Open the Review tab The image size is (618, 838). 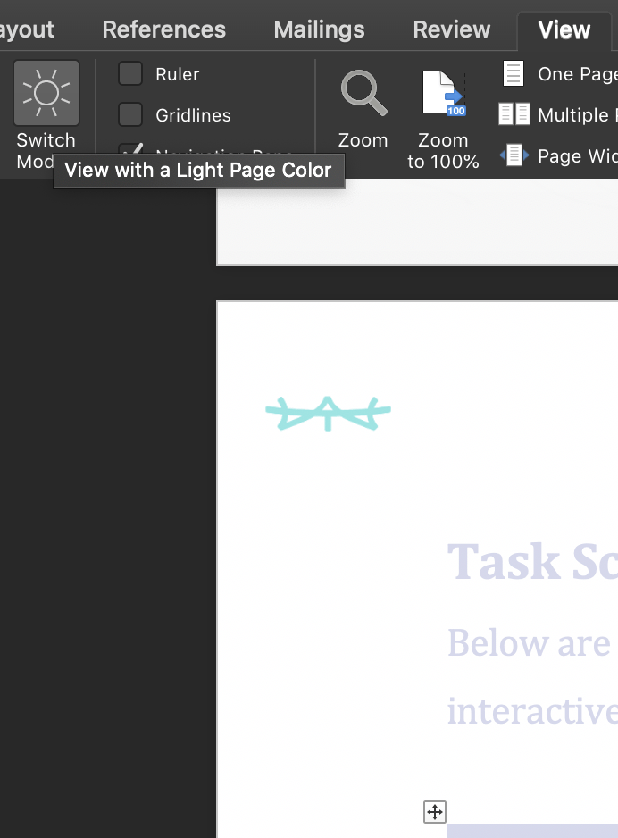452,29
